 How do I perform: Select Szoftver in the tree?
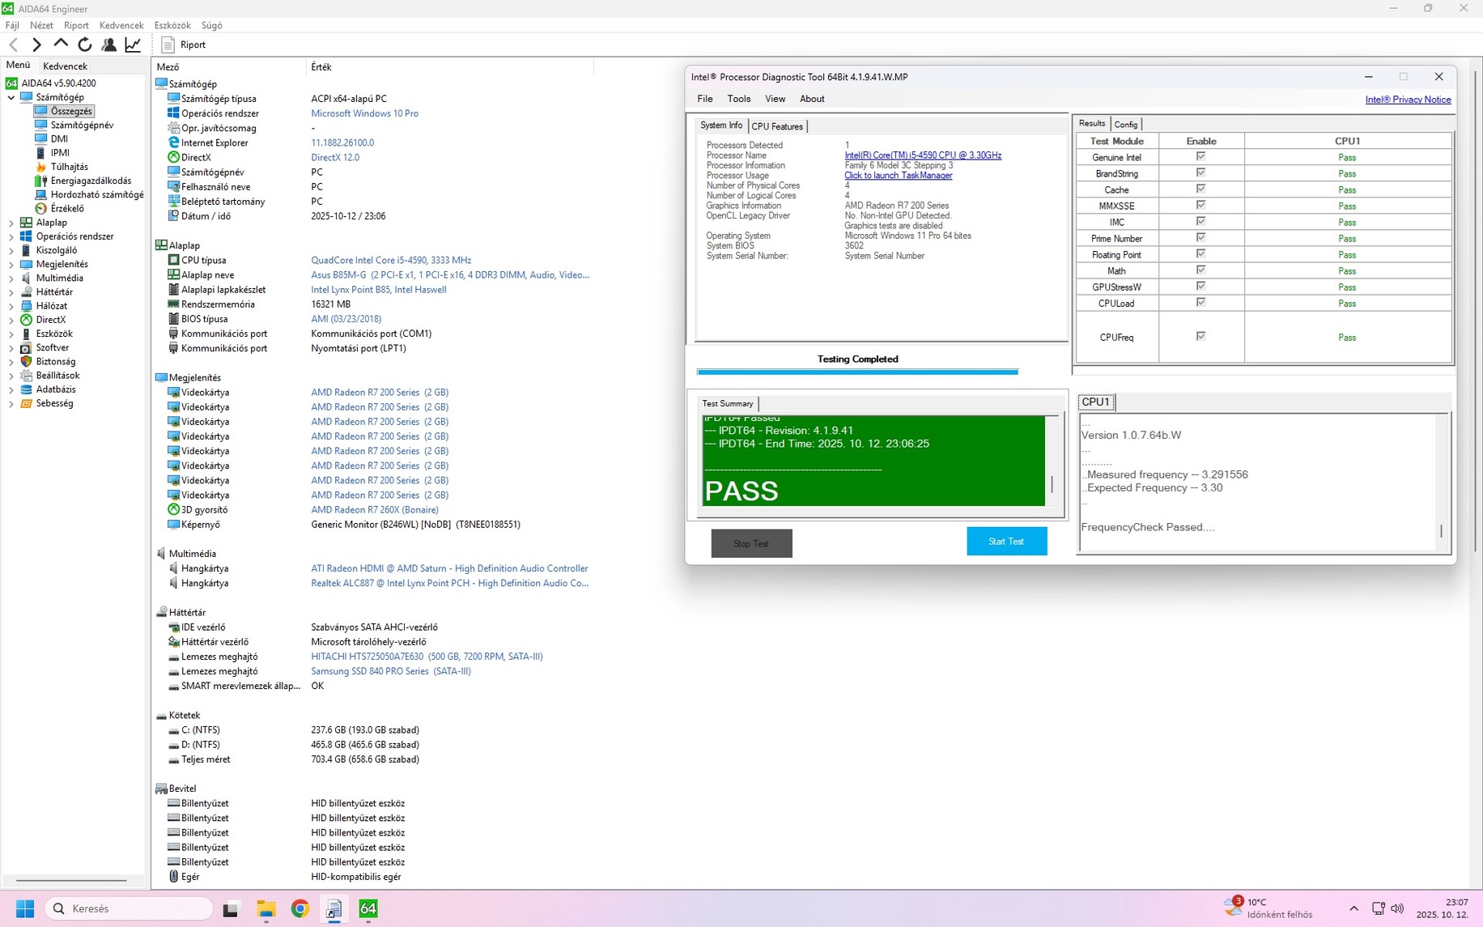pos(52,347)
